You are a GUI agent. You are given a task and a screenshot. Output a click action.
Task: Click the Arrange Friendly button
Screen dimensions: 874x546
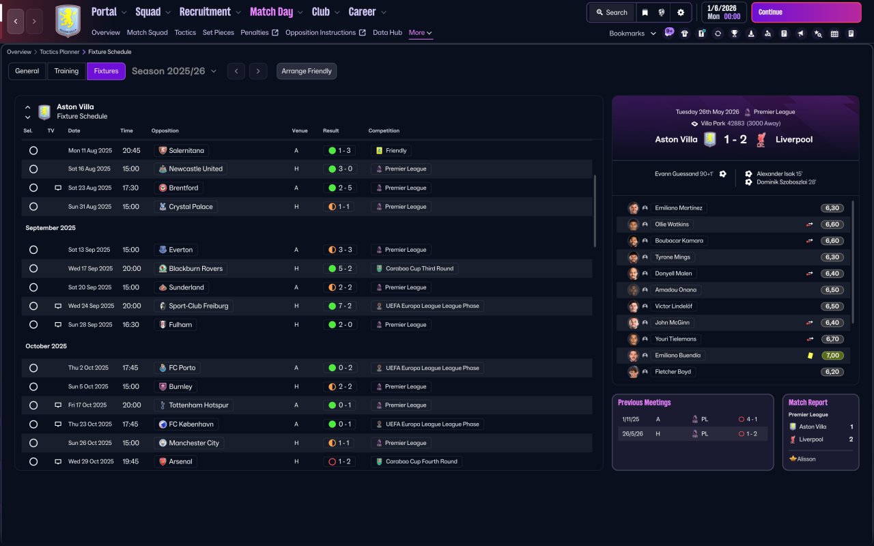307,71
